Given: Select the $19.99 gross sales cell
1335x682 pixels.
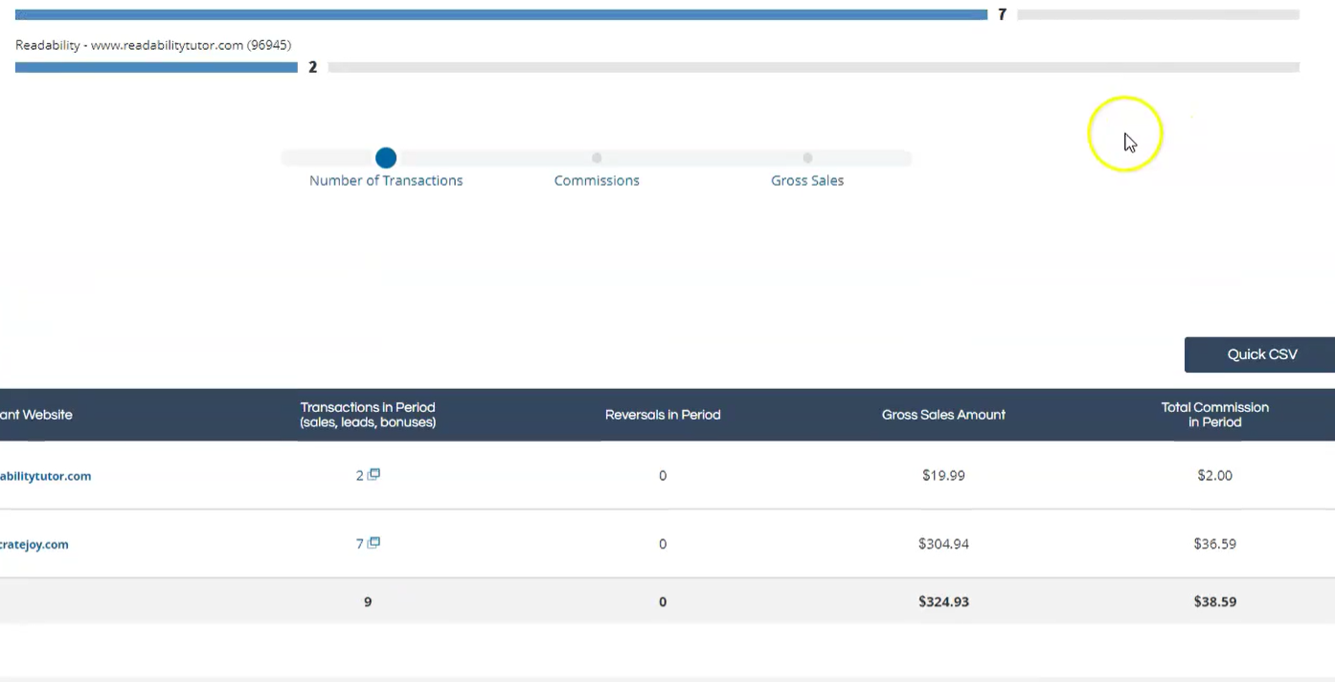Looking at the screenshot, I should coord(943,476).
